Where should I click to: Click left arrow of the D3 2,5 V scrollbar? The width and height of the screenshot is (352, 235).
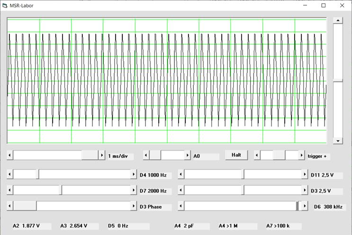coord(181,190)
